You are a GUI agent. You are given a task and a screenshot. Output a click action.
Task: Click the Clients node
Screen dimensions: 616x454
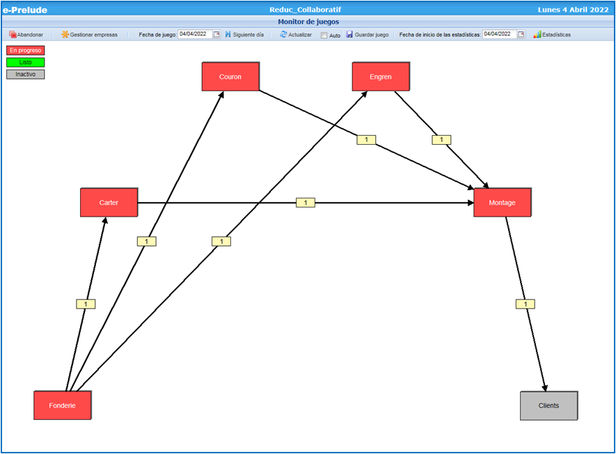tap(548, 405)
